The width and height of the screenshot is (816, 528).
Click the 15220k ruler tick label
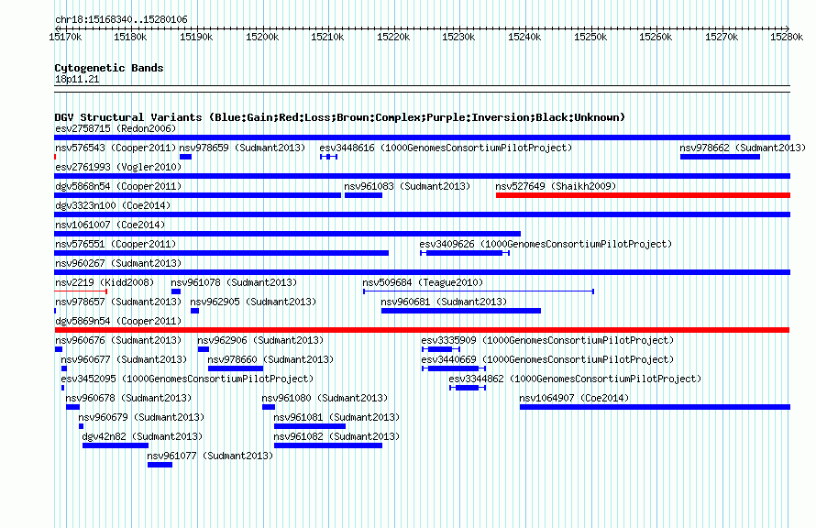pyautogui.click(x=393, y=37)
